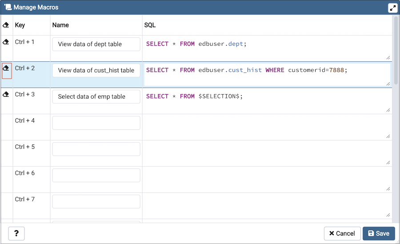This screenshot has height=244, width=400.
Task: Save the macros
Action: click(x=379, y=233)
